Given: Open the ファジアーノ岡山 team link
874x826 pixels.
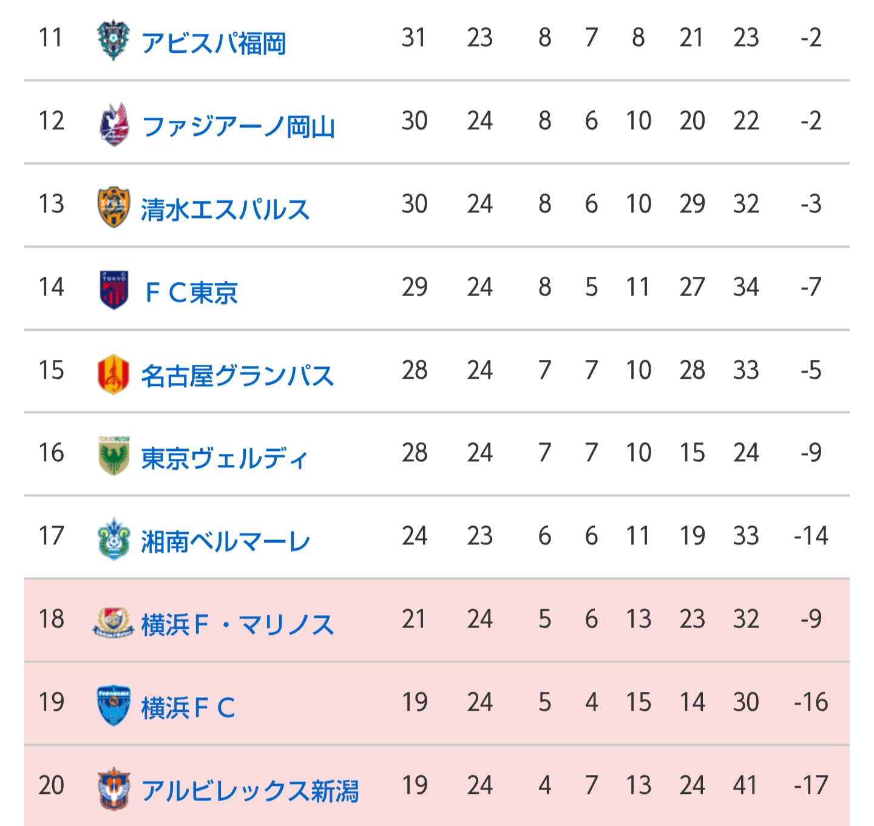Looking at the screenshot, I should point(238,127).
